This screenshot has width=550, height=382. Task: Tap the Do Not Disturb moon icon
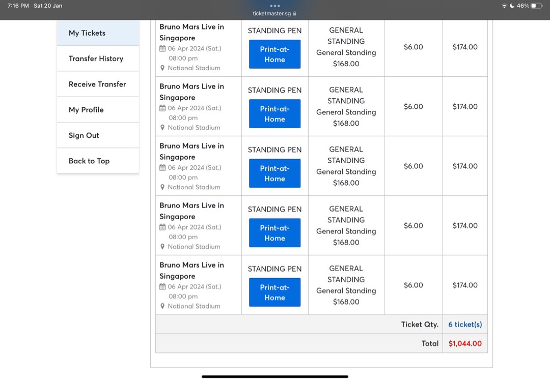(512, 6)
